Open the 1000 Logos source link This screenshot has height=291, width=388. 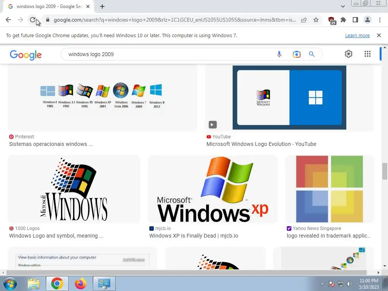coord(24,228)
